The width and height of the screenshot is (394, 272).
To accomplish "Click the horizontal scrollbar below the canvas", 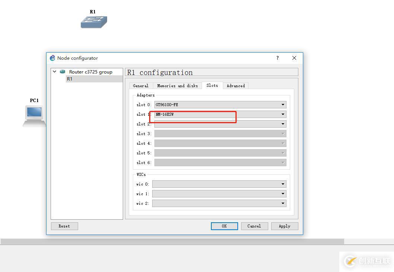I will click(x=172, y=242).
